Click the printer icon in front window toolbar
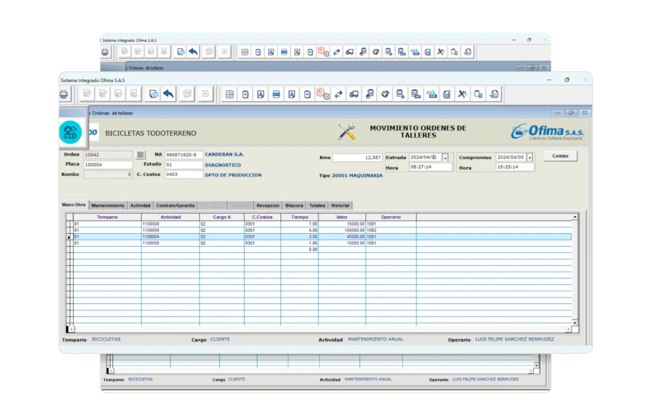Image resolution: width=651 pixels, height=417 pixels. (x=64, y=94)
